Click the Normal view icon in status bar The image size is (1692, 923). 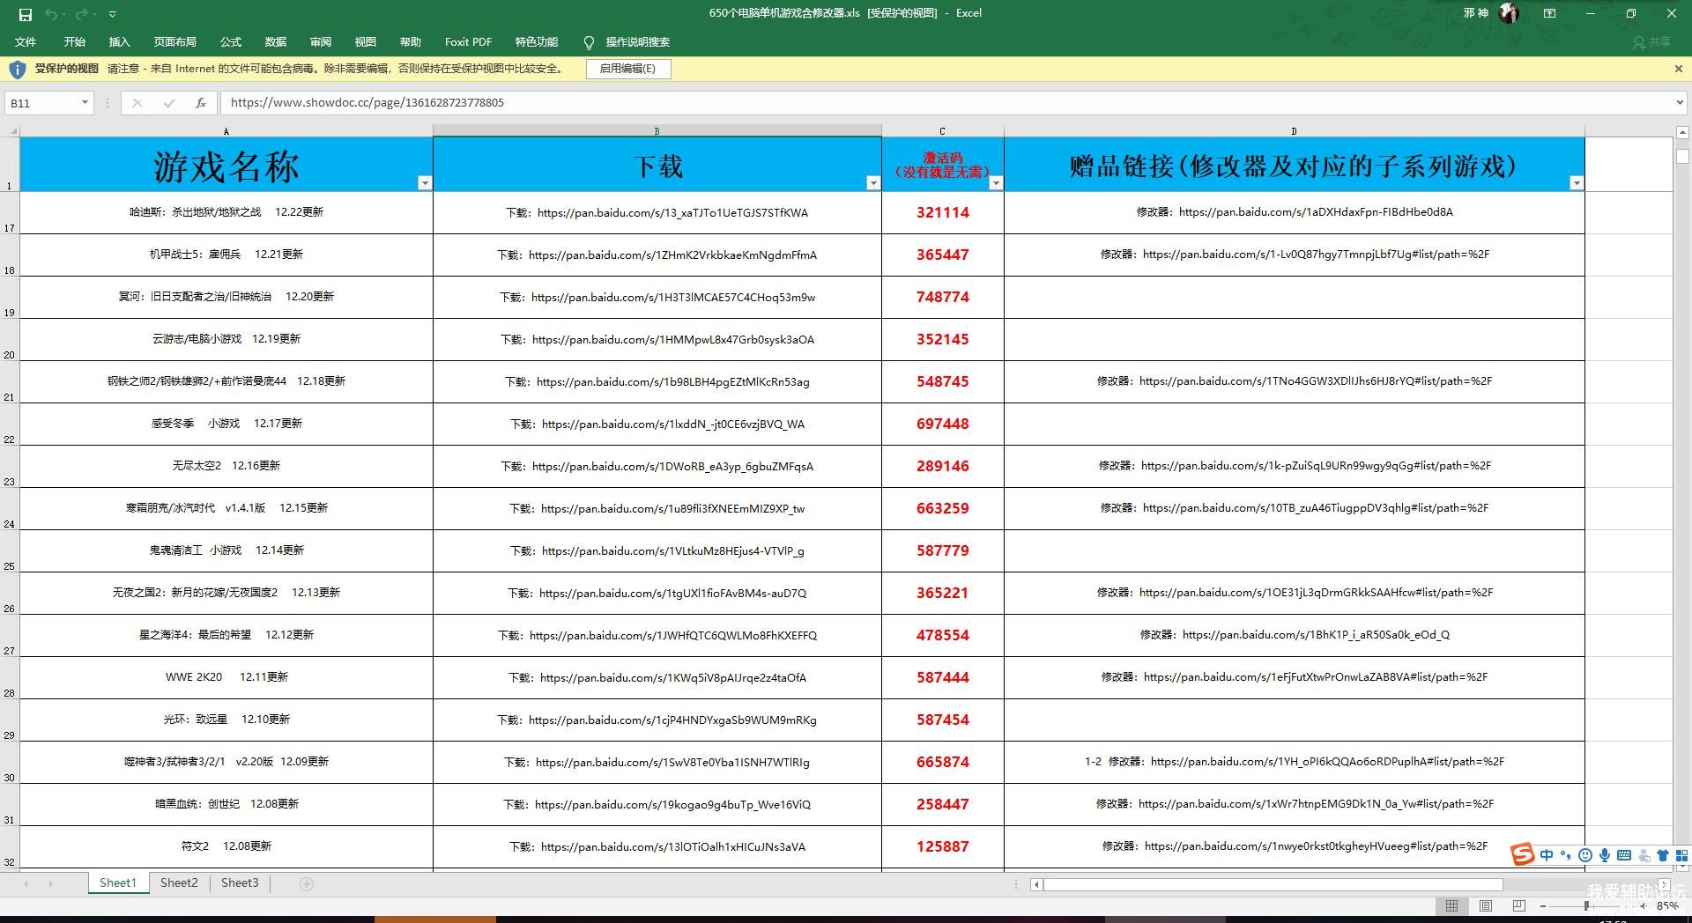coord(1451,905)
